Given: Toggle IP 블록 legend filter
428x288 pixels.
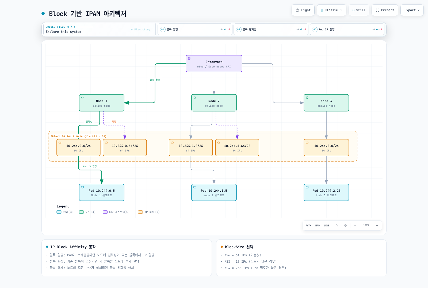Looking at the screenshot, I should point(148,212).
